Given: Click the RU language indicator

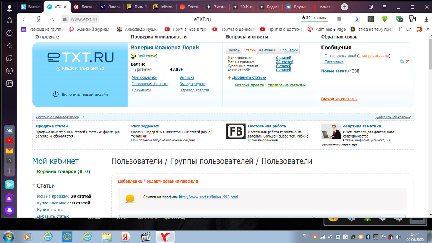Looking at the screenshot, I should point(305,236).
